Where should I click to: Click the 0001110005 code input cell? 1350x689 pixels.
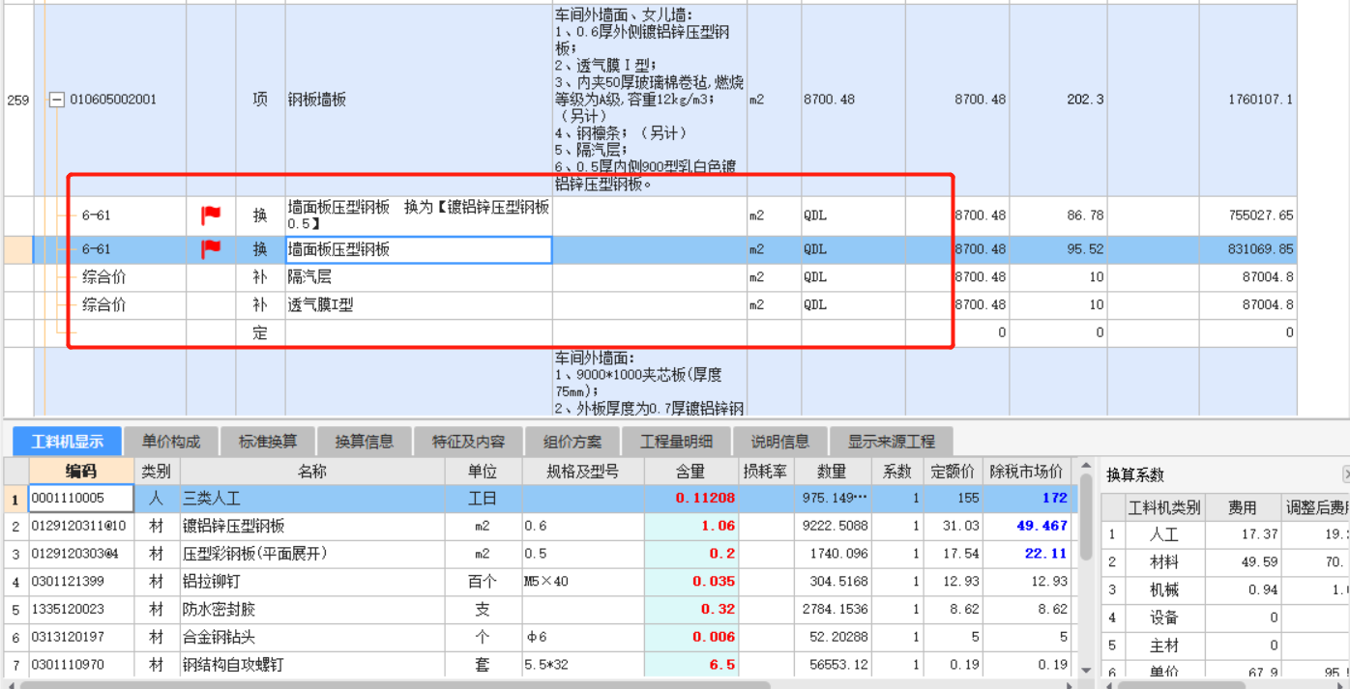[80, 498]
